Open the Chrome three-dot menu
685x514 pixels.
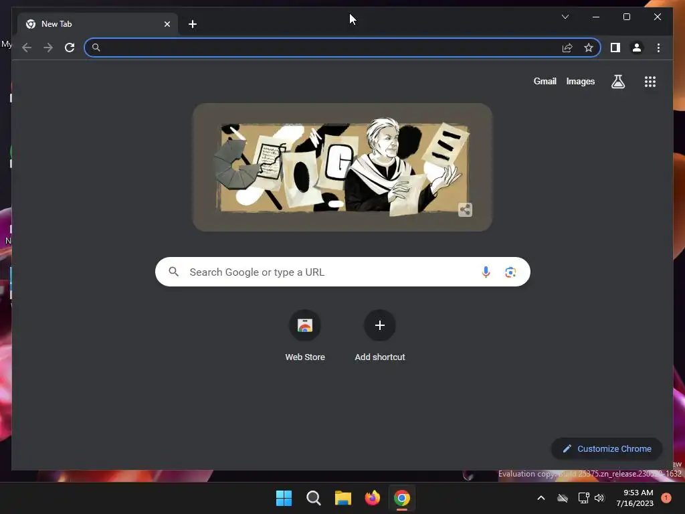point(658,48)
